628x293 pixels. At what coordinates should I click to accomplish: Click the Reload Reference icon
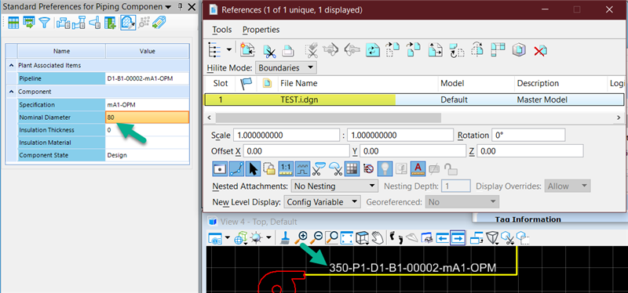point(372,50)
